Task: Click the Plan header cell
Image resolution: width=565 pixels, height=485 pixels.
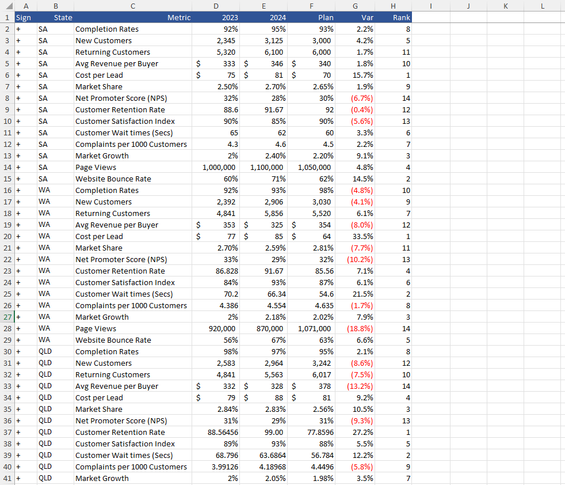Action: pyautogui.click(x=311, y=17)
